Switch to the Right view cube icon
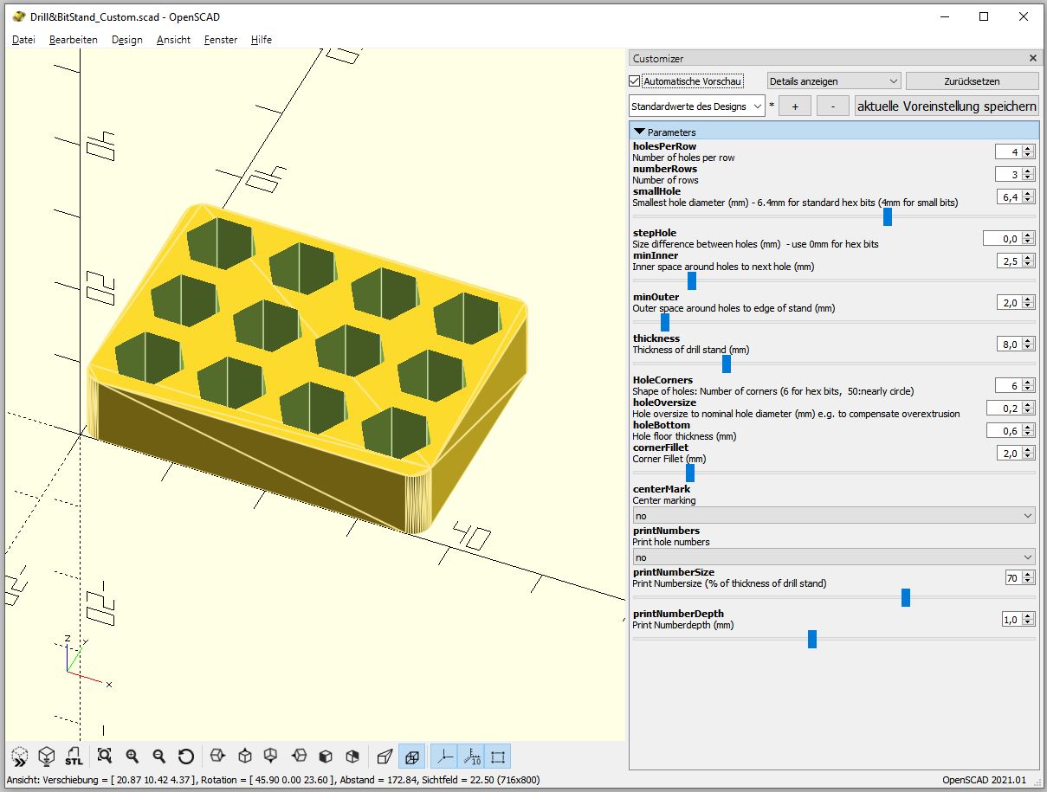This screenshot has height=792, width=1047. pyautogui.click(x=218, y=756)
